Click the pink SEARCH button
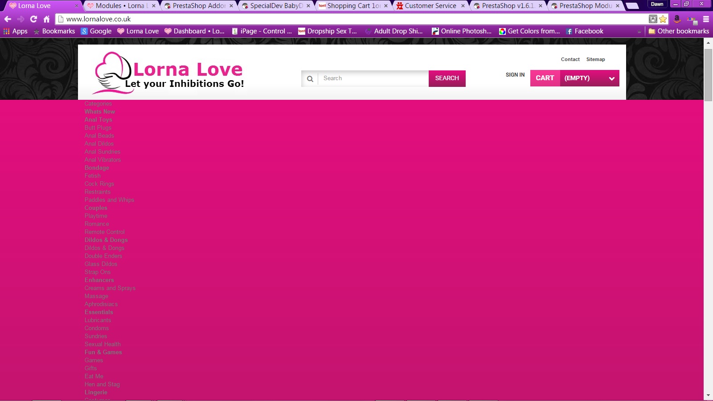 pos(447,78)
